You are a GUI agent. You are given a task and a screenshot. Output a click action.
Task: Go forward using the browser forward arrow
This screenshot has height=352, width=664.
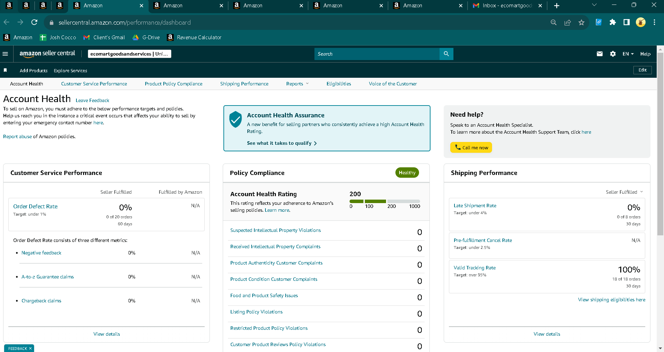pos(20,22)
